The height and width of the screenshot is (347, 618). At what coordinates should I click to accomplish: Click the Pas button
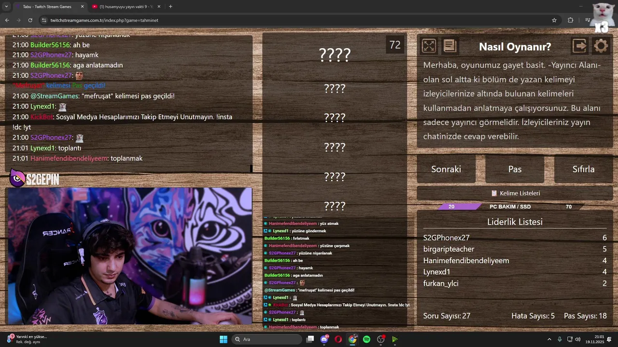(x=515, y=169)
